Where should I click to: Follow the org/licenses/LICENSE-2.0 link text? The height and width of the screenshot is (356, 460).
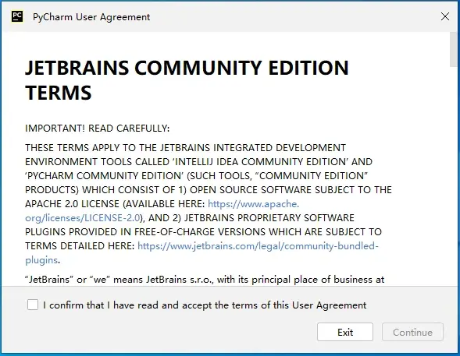(x=83, y=218)
